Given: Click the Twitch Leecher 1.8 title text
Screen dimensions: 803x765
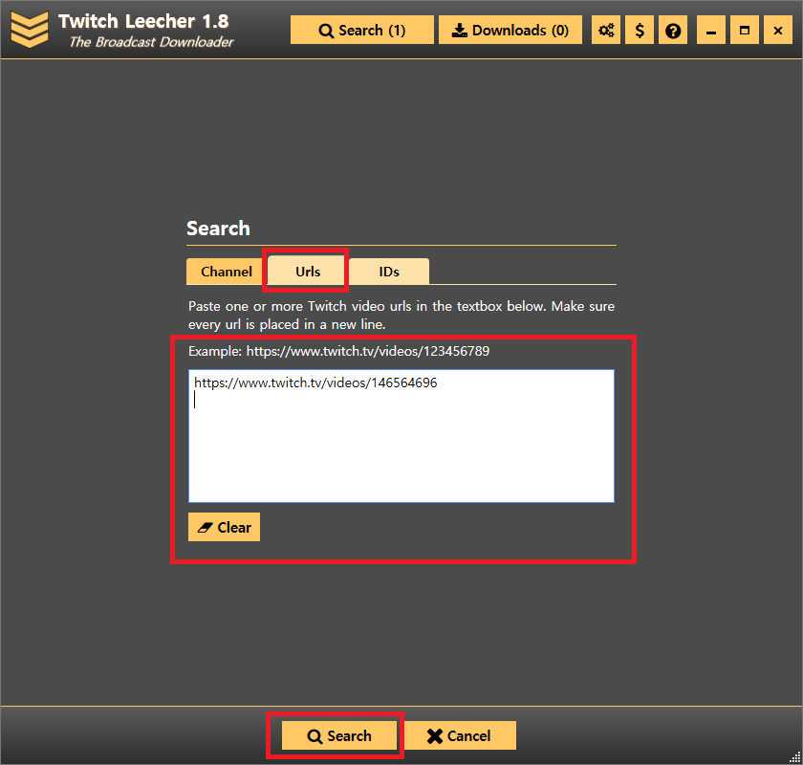Looking at the screenshot, I should (x=143, y=21).
